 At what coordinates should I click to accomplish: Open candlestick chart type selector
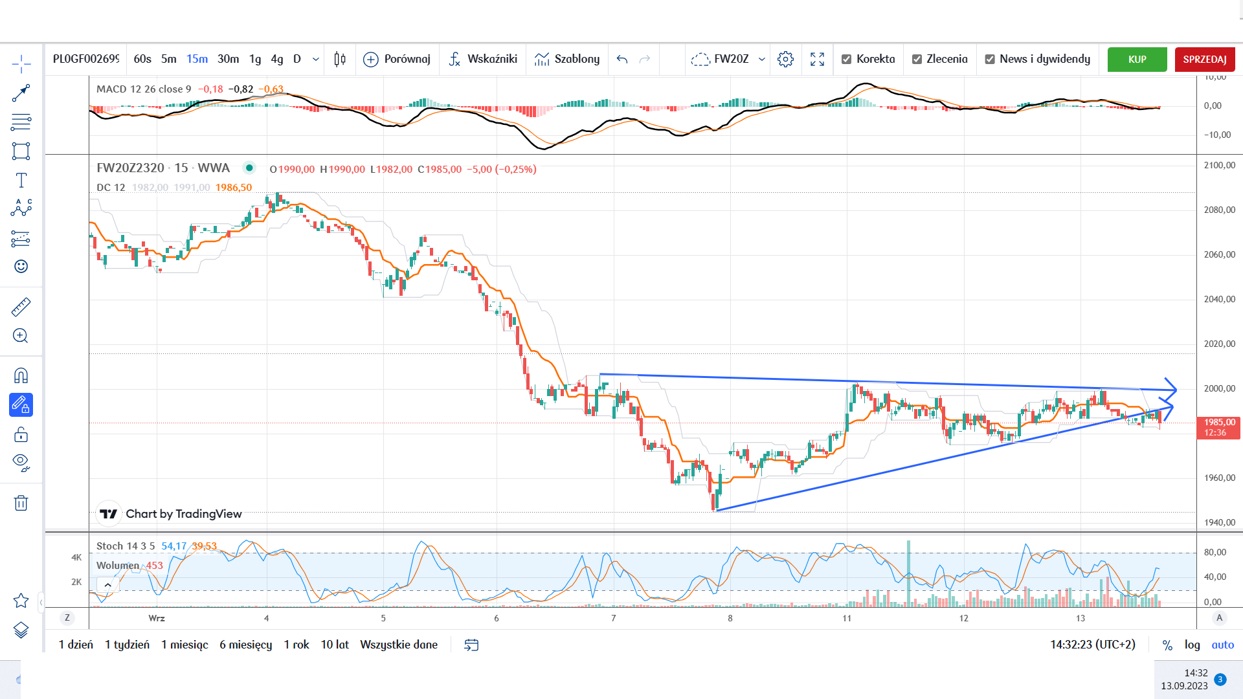pyautogui.click(x=340, y=59)
